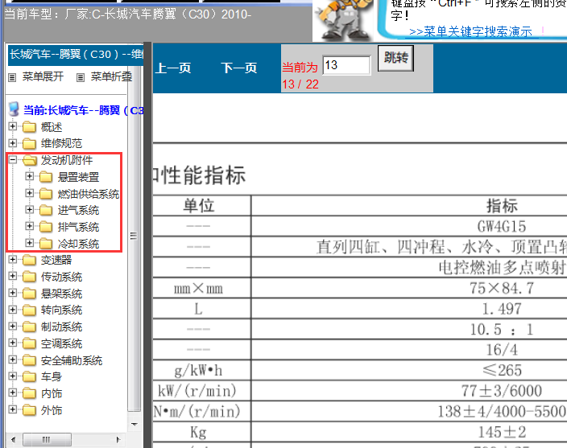Click the folder icon for 悬置装置
This screenshot has height=448, width=567.
coord(46,177)
